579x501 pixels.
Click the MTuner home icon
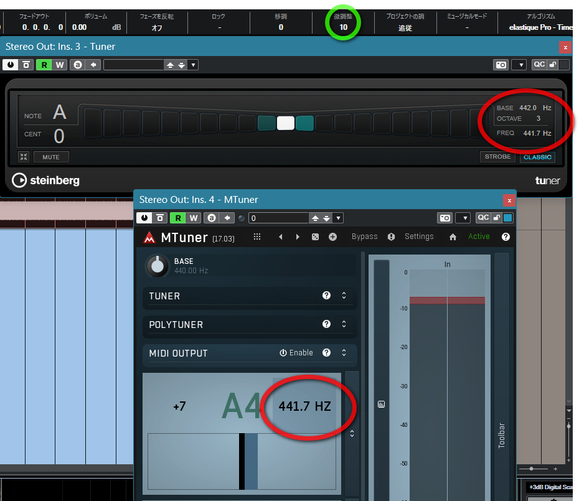click(453, 236)
